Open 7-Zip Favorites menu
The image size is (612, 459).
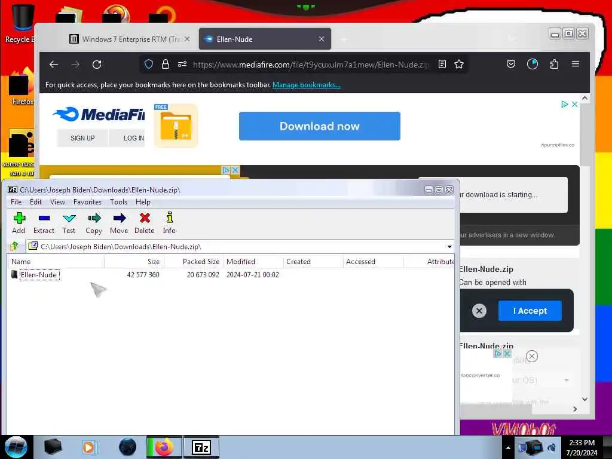click(x=87, y=202)
